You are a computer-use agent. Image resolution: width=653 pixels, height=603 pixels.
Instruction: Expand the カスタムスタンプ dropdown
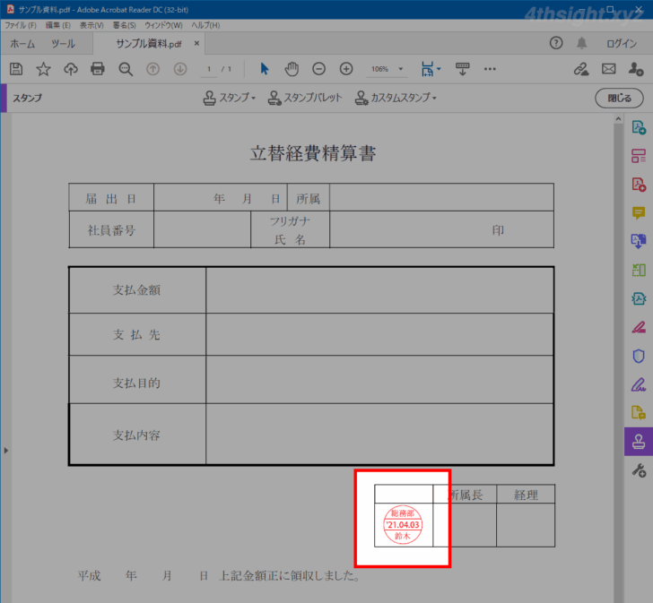click(x=396, y=99)
